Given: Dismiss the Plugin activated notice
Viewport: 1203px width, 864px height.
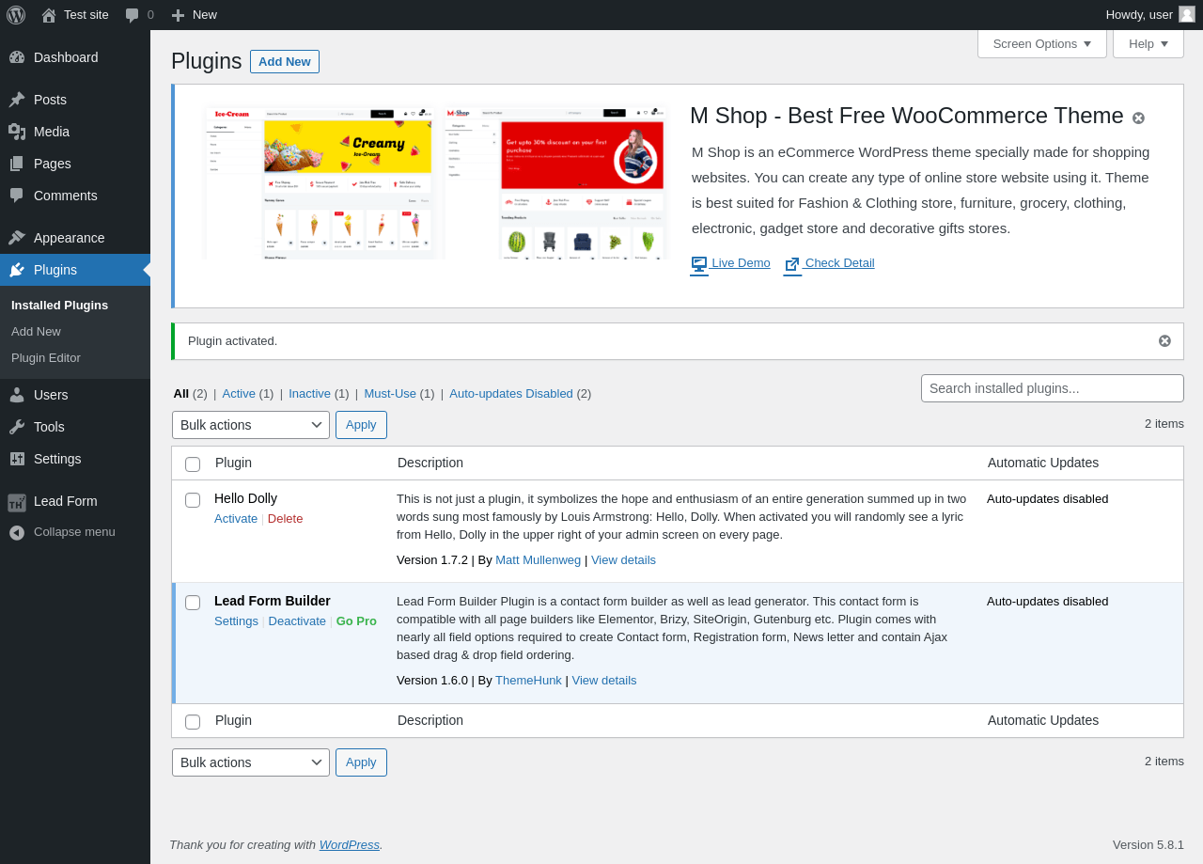Looking at the screenshot, I should click(1164, 340).
